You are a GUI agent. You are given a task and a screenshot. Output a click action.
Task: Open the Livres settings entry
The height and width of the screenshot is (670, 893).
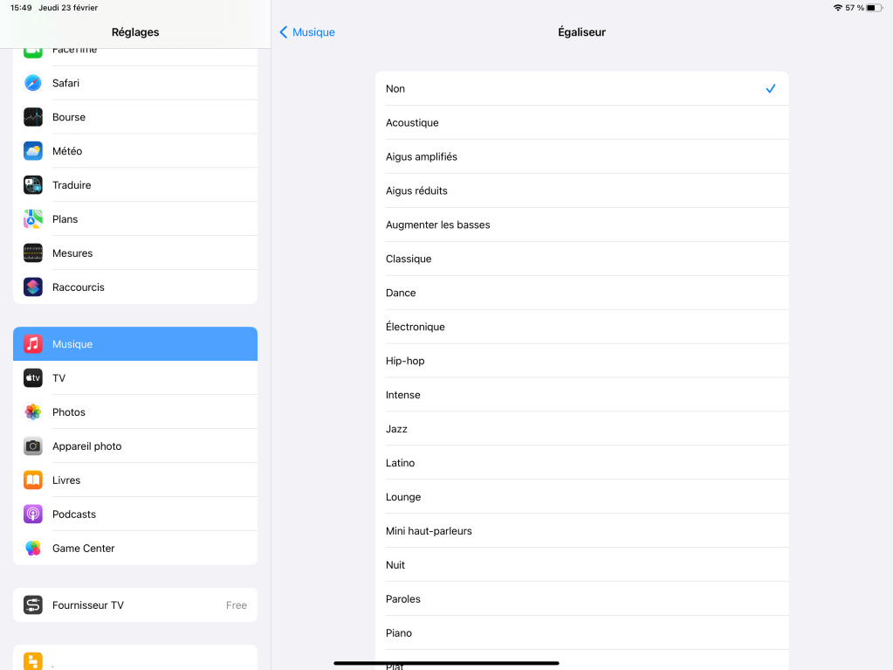(x=135, y=480)
